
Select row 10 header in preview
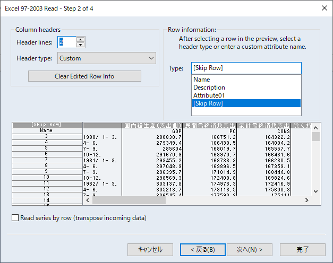pyautogui.click(x=47, y=177)
